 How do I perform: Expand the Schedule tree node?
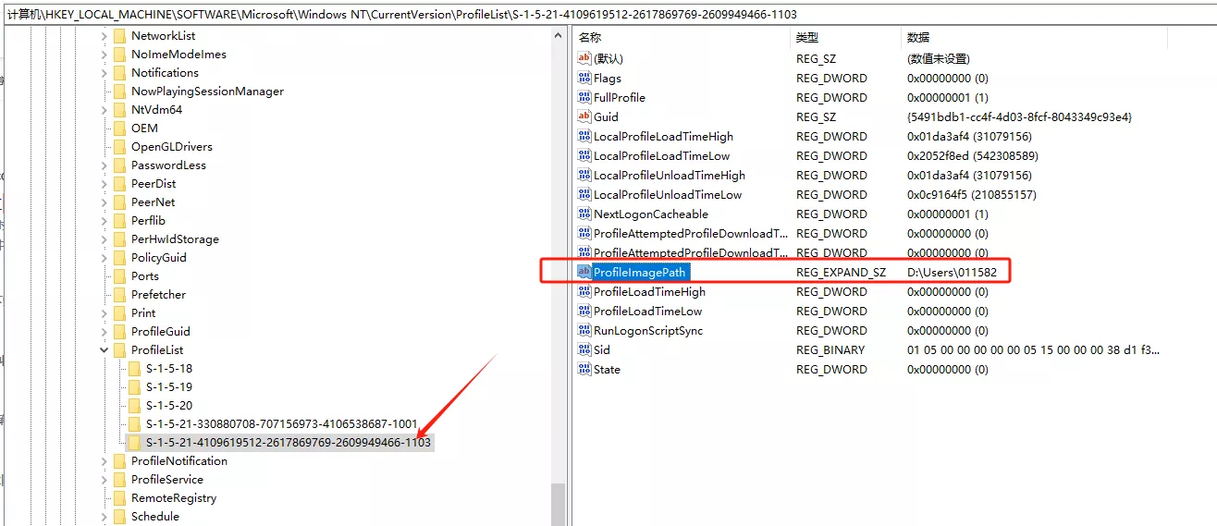click(x=104, y=516)
